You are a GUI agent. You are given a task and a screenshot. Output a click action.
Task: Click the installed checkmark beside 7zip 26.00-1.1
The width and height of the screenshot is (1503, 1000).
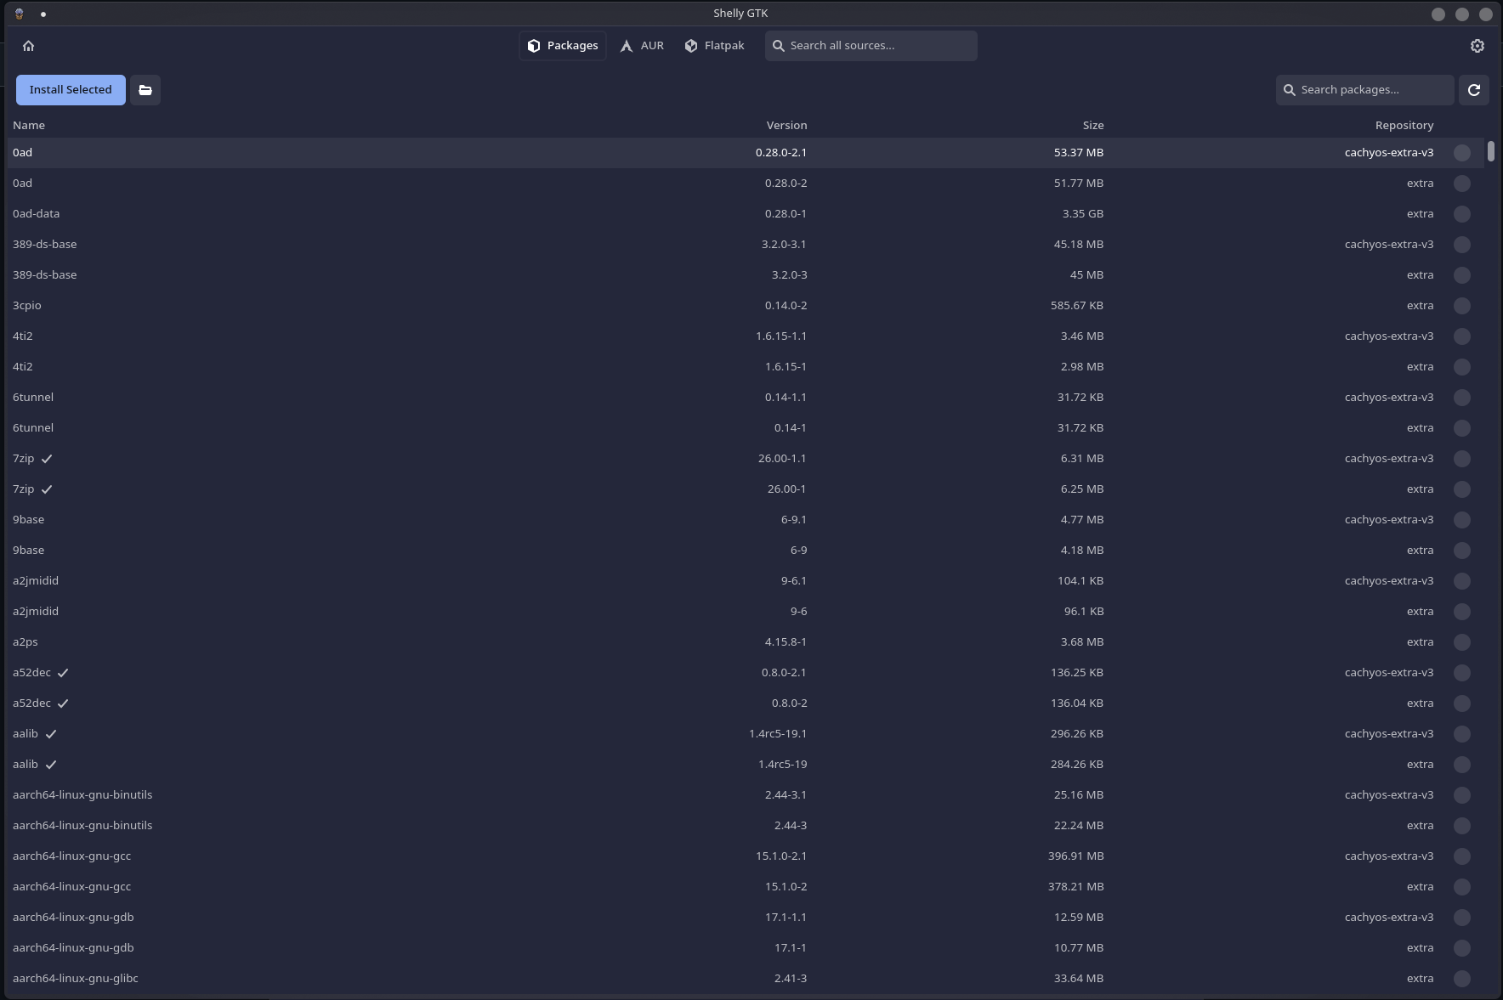click(47, 459)
